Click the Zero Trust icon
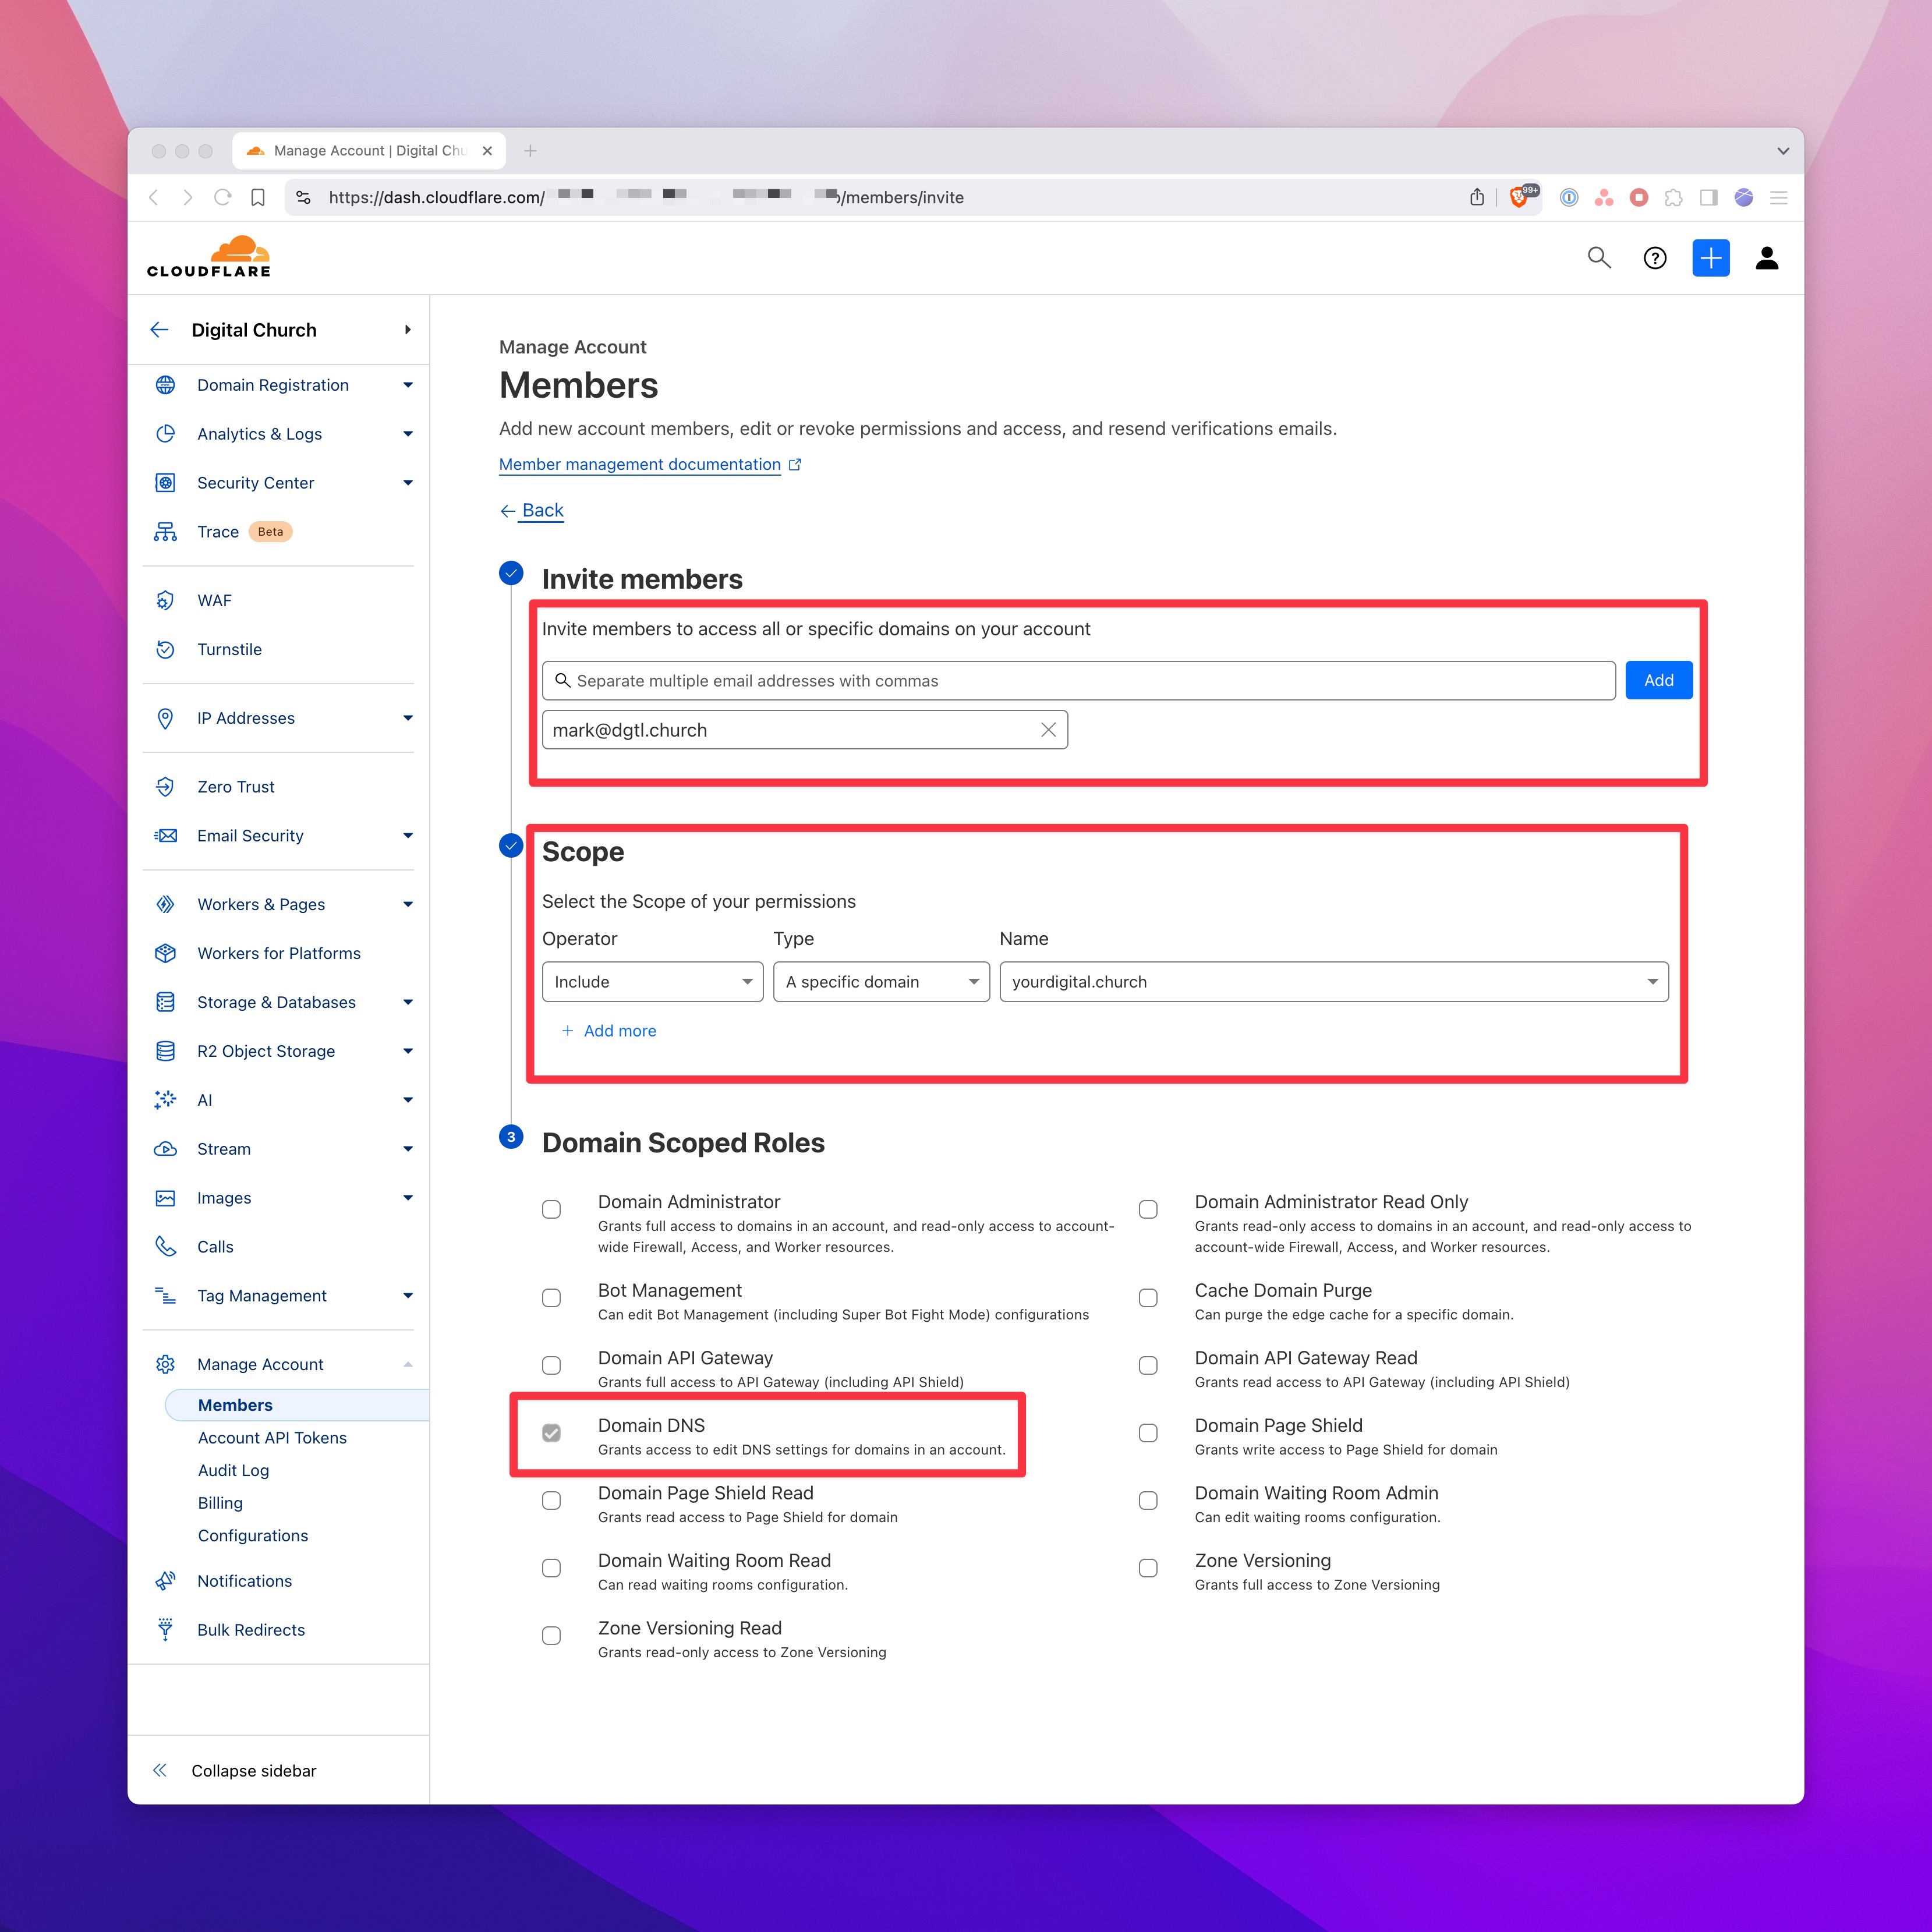1932x1932 pixels. click(165, 787)
